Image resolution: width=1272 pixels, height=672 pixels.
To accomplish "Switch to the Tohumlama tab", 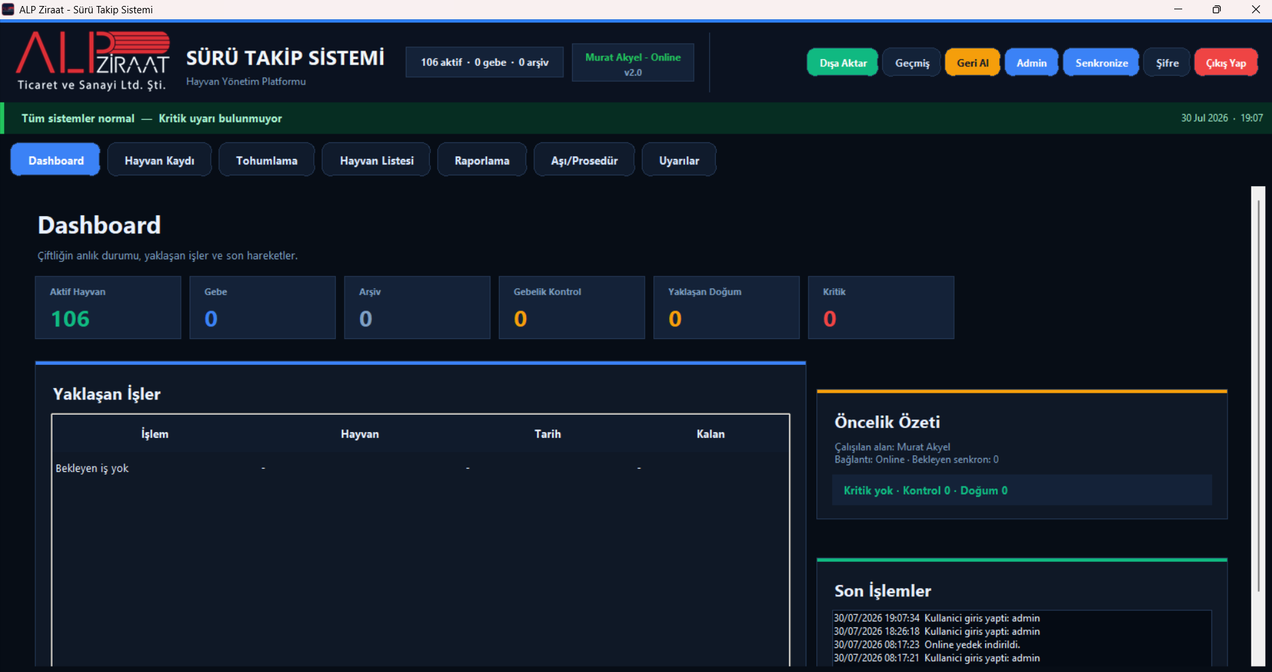I will tap(267, 160).
